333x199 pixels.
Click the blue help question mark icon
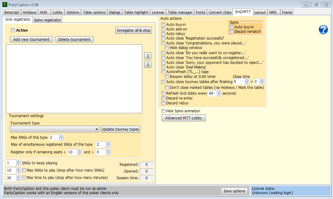(x=323, y=30)
